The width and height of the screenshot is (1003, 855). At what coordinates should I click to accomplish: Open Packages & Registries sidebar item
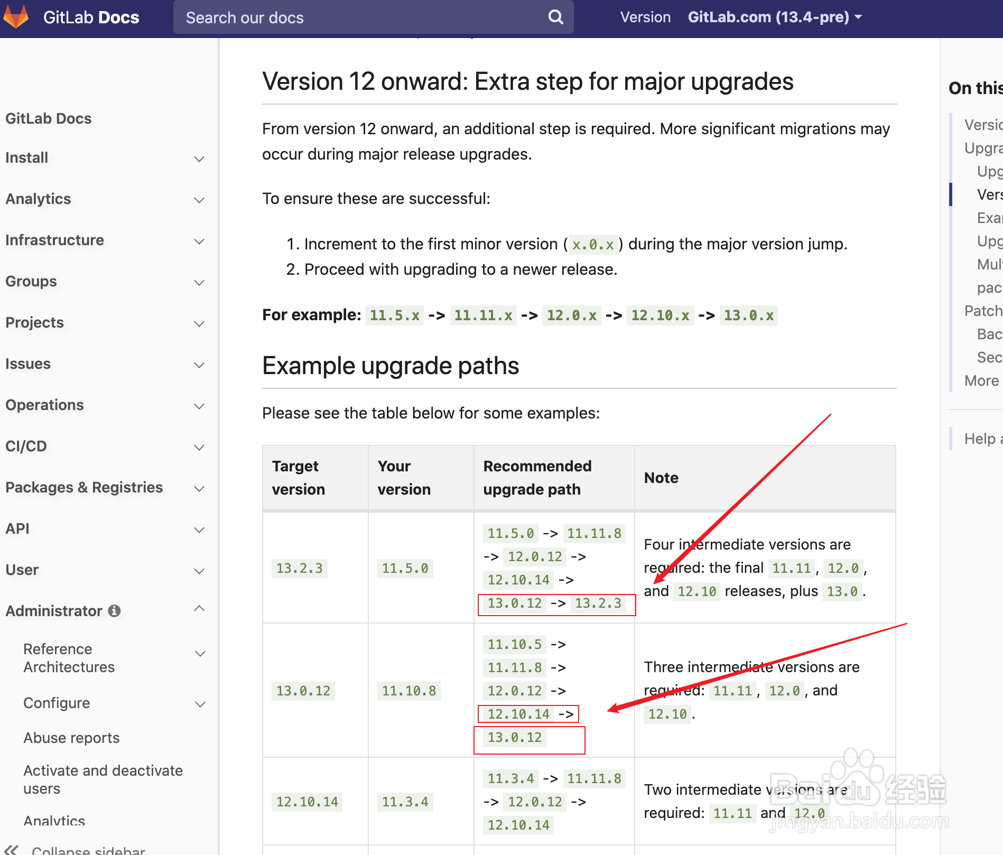tap(85, 487)
